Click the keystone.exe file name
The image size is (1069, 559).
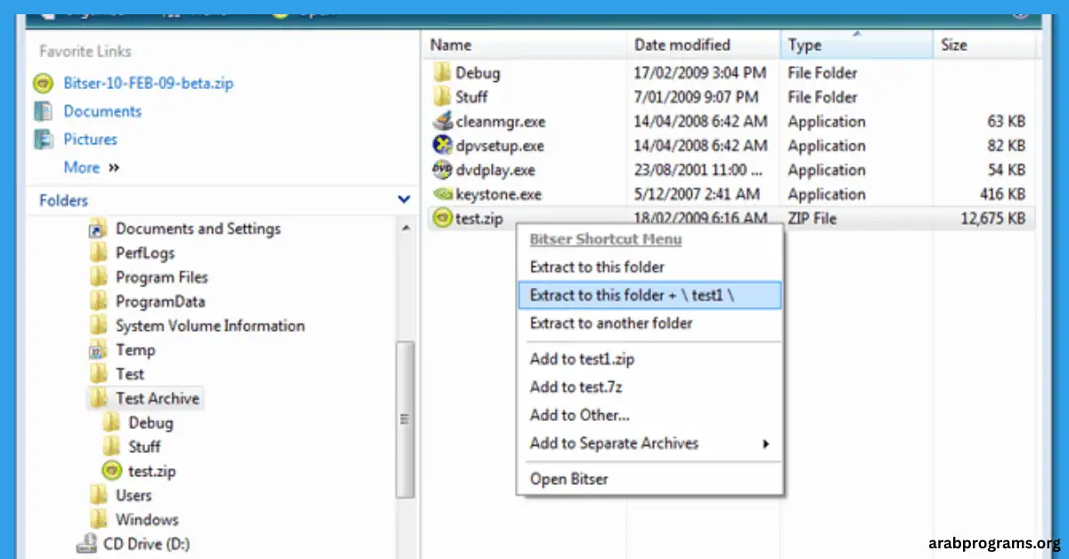[x=499, y=194]
